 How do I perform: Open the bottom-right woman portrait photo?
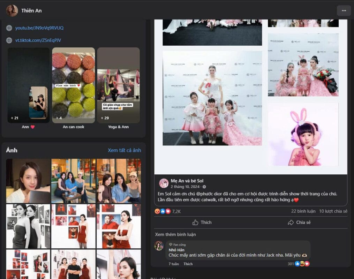tap(119, 264)
